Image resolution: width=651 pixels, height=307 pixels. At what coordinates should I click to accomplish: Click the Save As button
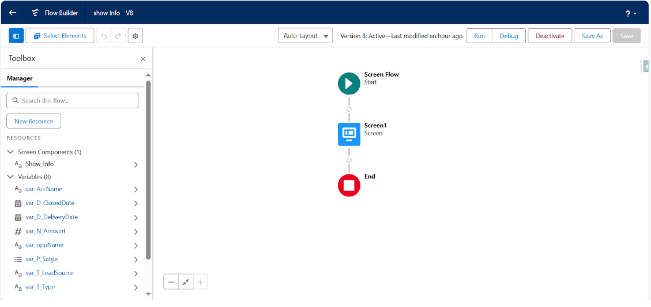(x=592, y=36)
